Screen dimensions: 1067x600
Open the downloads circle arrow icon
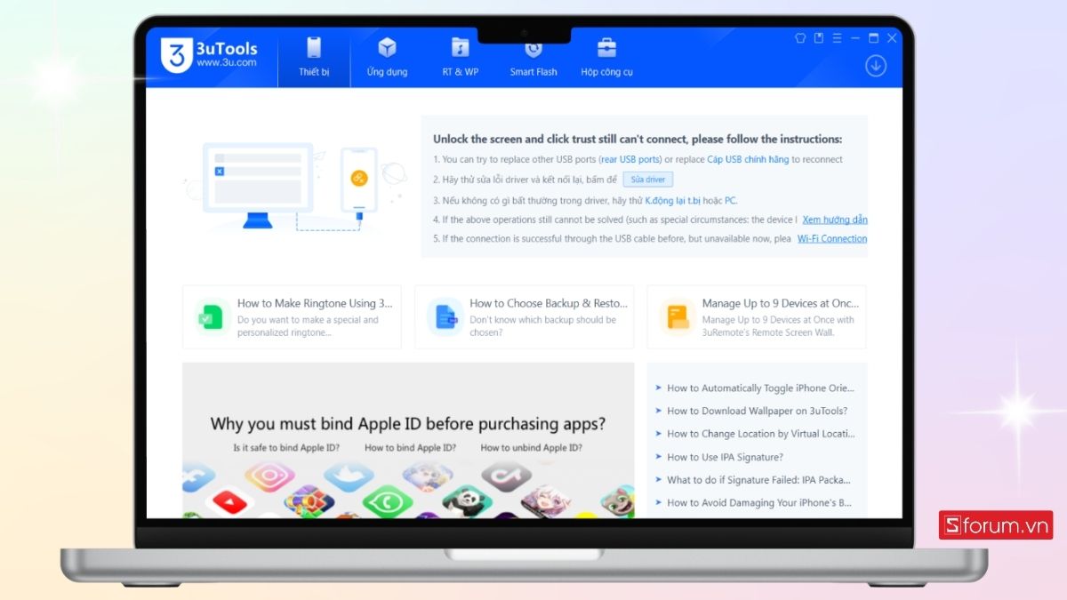click(876, 66)
